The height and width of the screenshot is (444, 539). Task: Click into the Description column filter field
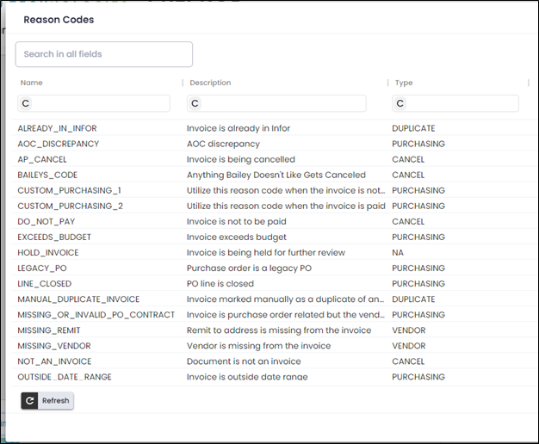[x=282, y=104]
